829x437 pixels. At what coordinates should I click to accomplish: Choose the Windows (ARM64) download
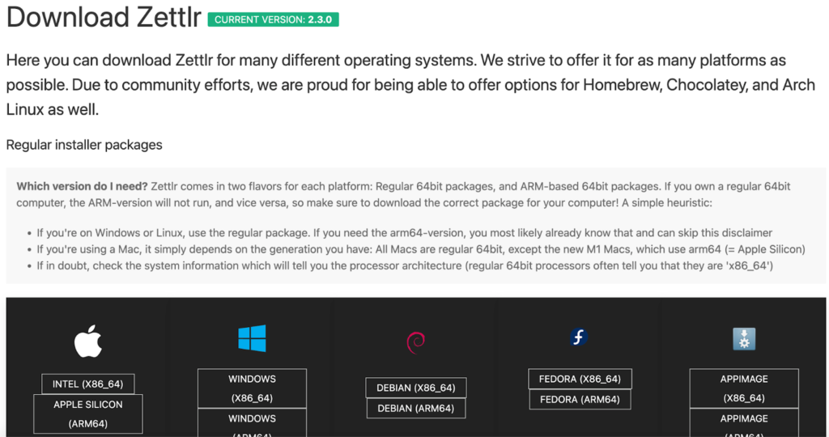(x=252, y=422)
